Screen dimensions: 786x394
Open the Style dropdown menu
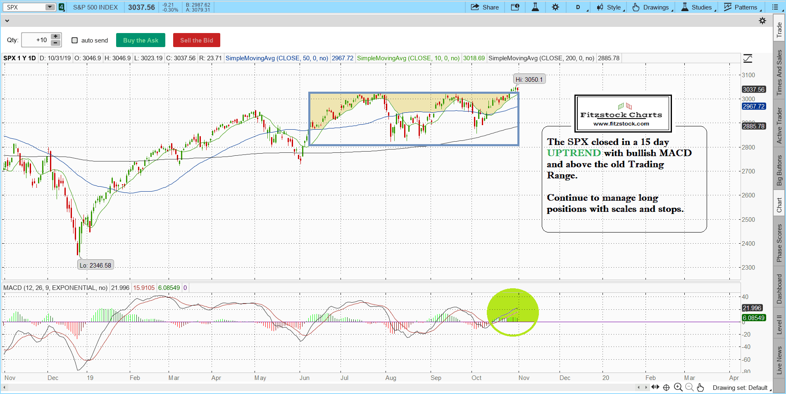(x=610, y=7)
